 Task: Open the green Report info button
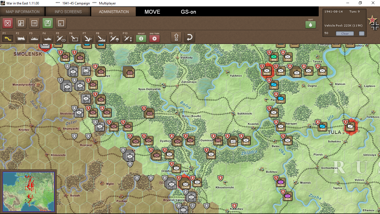click(141, 38)
